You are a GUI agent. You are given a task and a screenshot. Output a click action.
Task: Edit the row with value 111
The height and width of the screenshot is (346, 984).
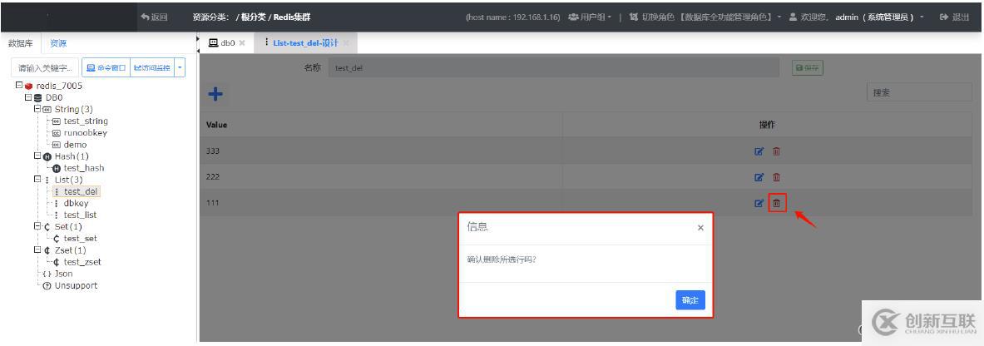click(x=759, y=204)
